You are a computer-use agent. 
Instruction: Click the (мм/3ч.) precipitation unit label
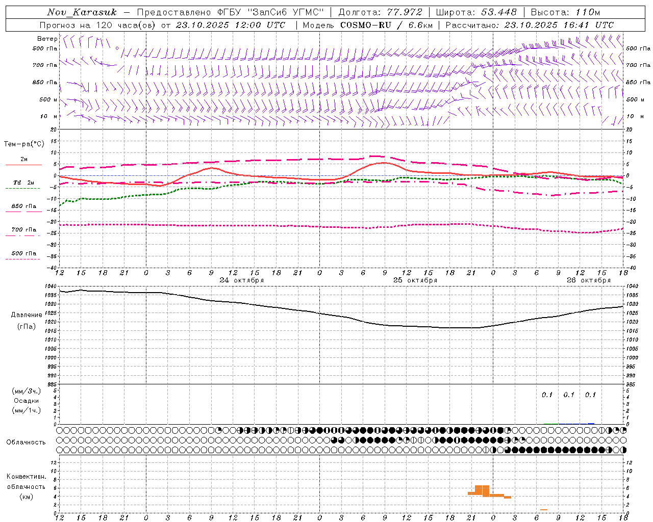[27, 391]
